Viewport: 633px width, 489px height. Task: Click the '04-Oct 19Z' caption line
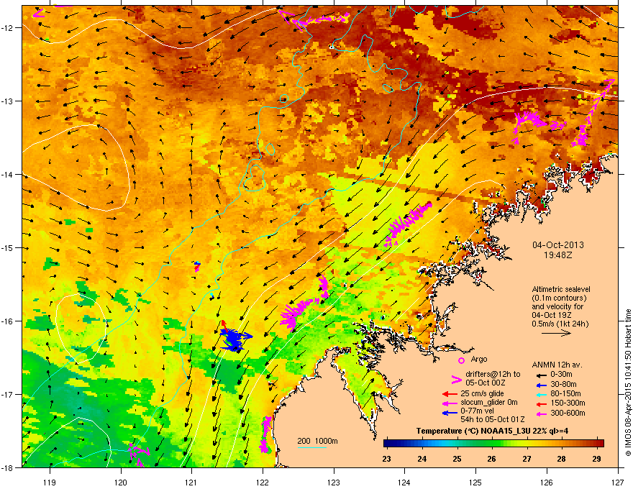552,315
